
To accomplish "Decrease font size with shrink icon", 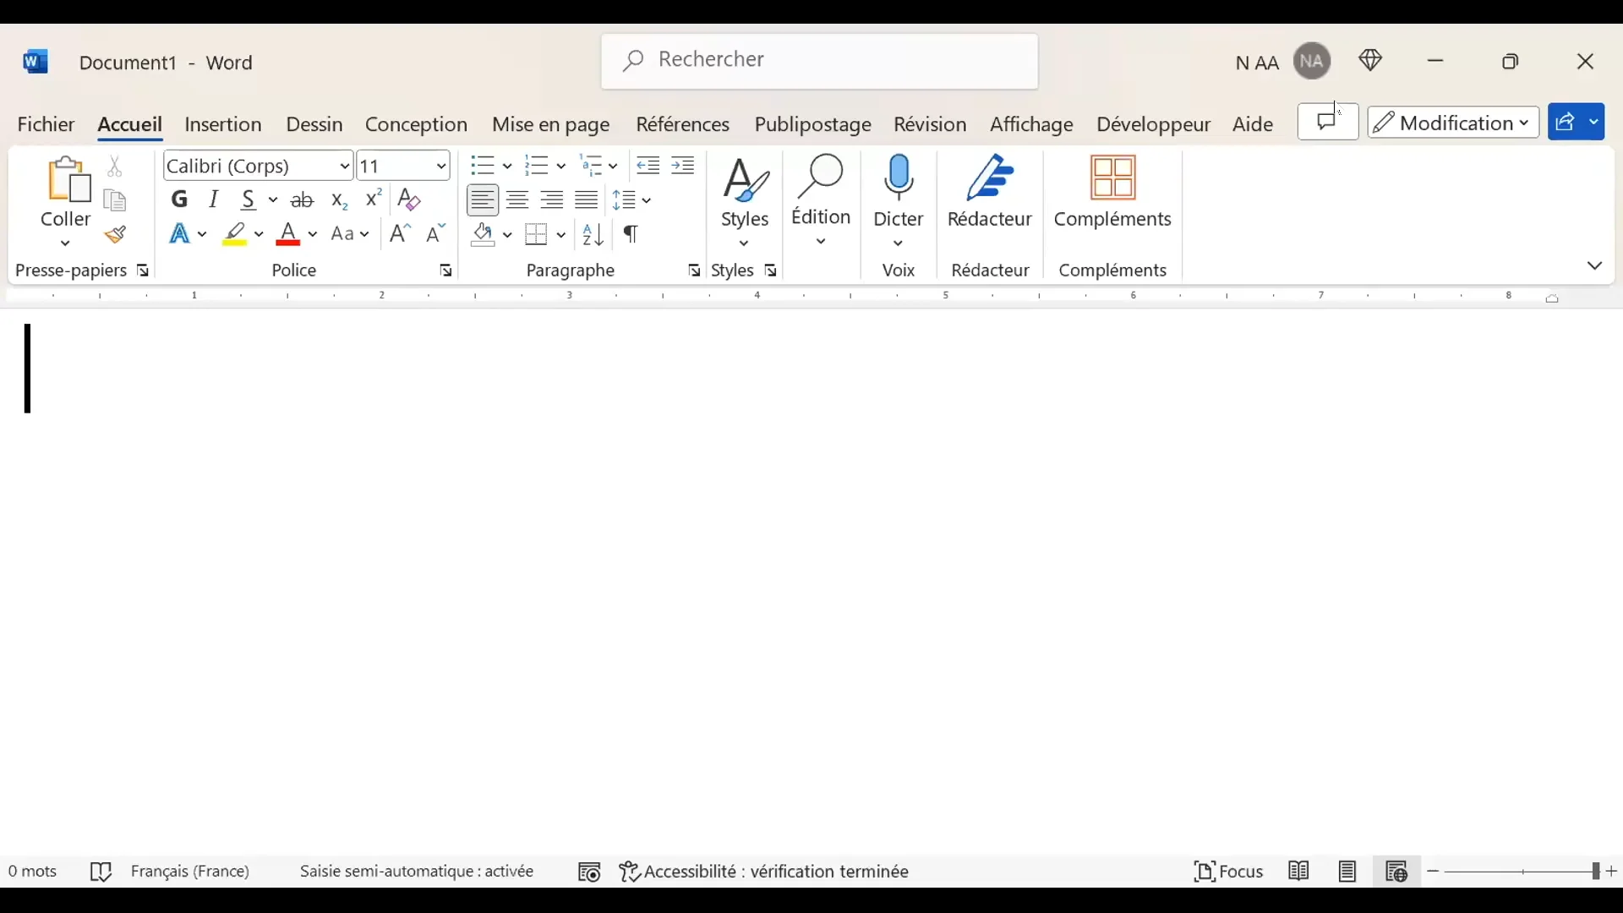I will (437, 234).
